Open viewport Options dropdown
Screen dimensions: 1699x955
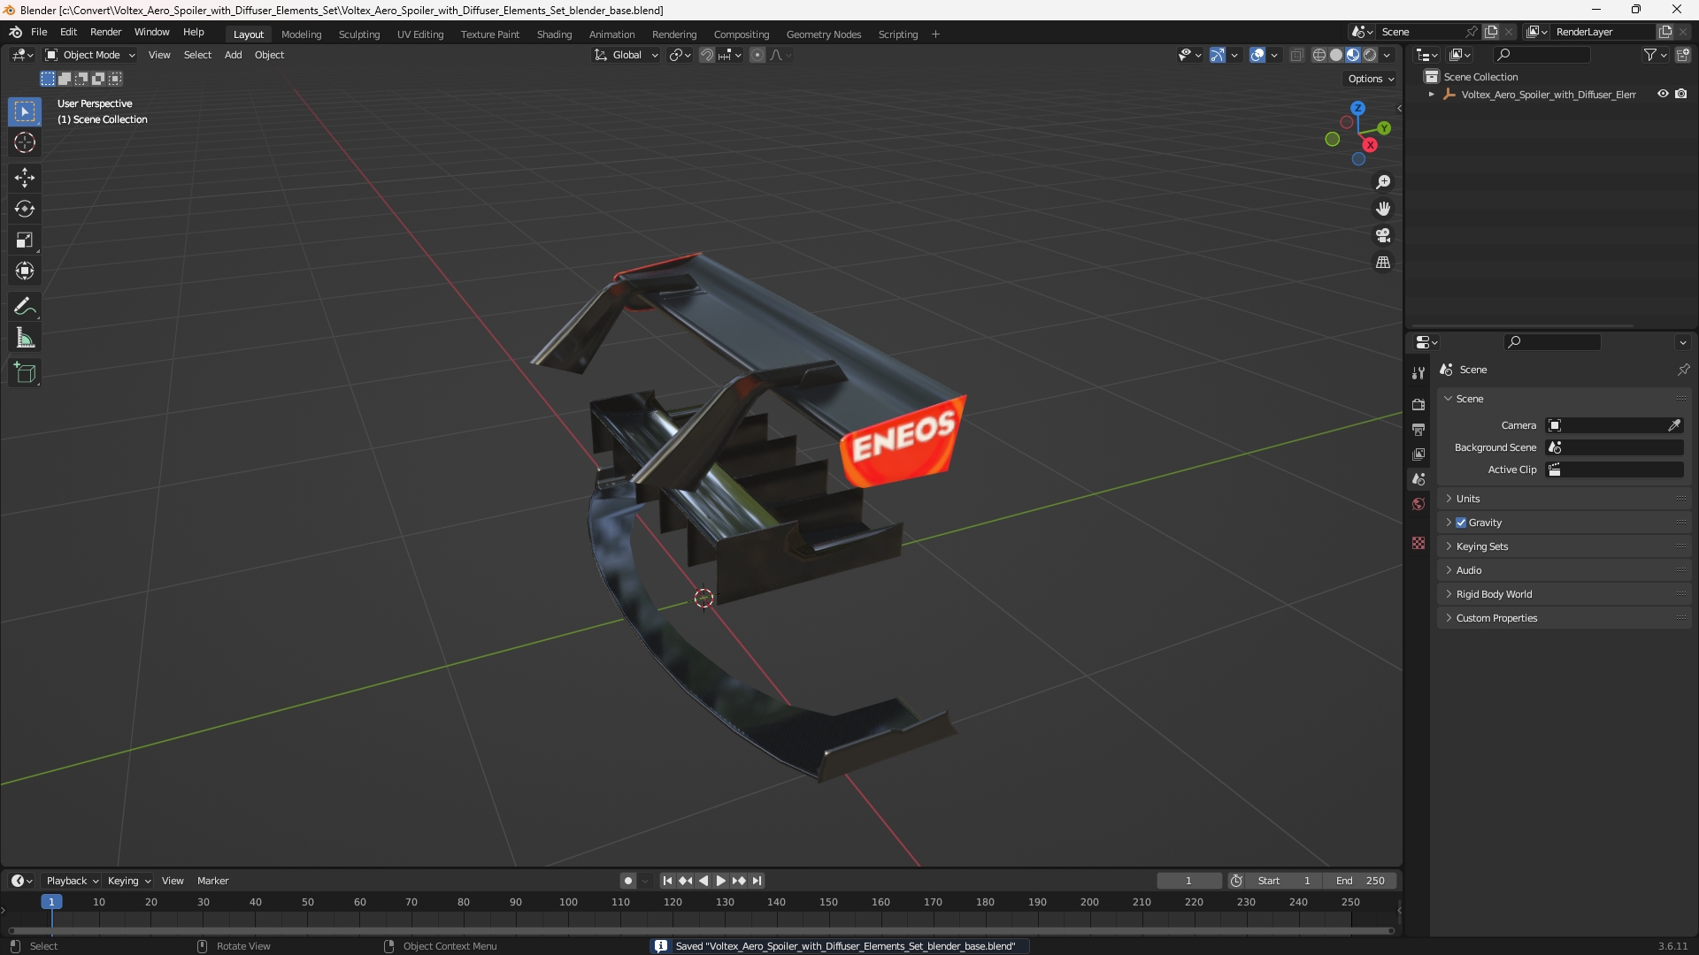pyautogui.click(x=1371, y=79)
